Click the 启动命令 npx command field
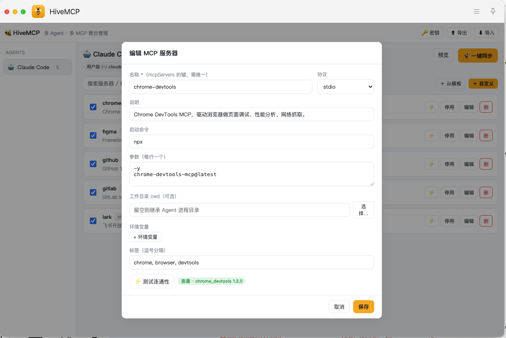This screenshot has width=506, height=338. [x=252, y=142]
